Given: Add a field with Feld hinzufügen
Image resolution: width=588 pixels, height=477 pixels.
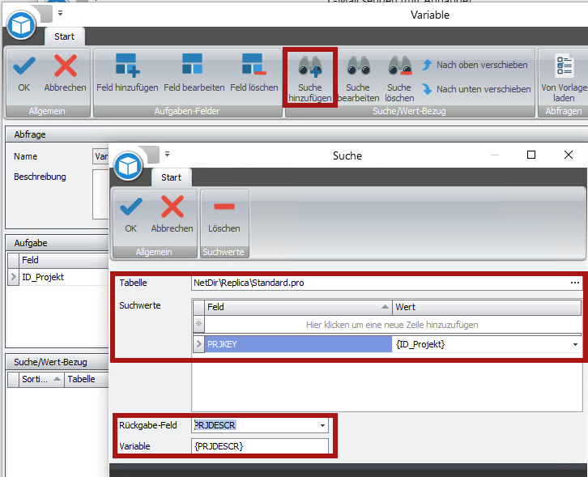Looking at the screenshot, I should click(127, 74).
